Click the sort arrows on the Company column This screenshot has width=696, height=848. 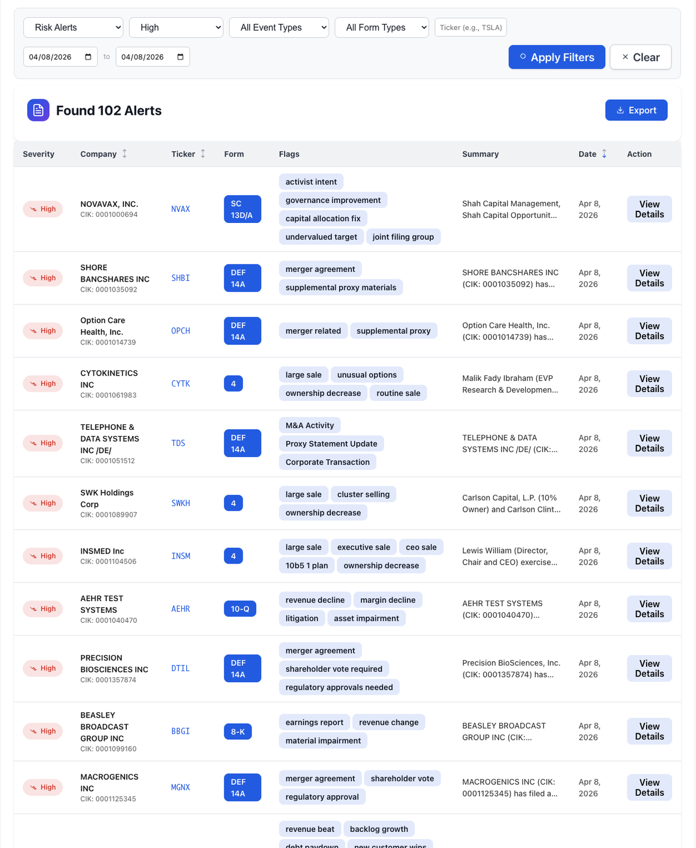pyautogui.click(x=125, y=154)
